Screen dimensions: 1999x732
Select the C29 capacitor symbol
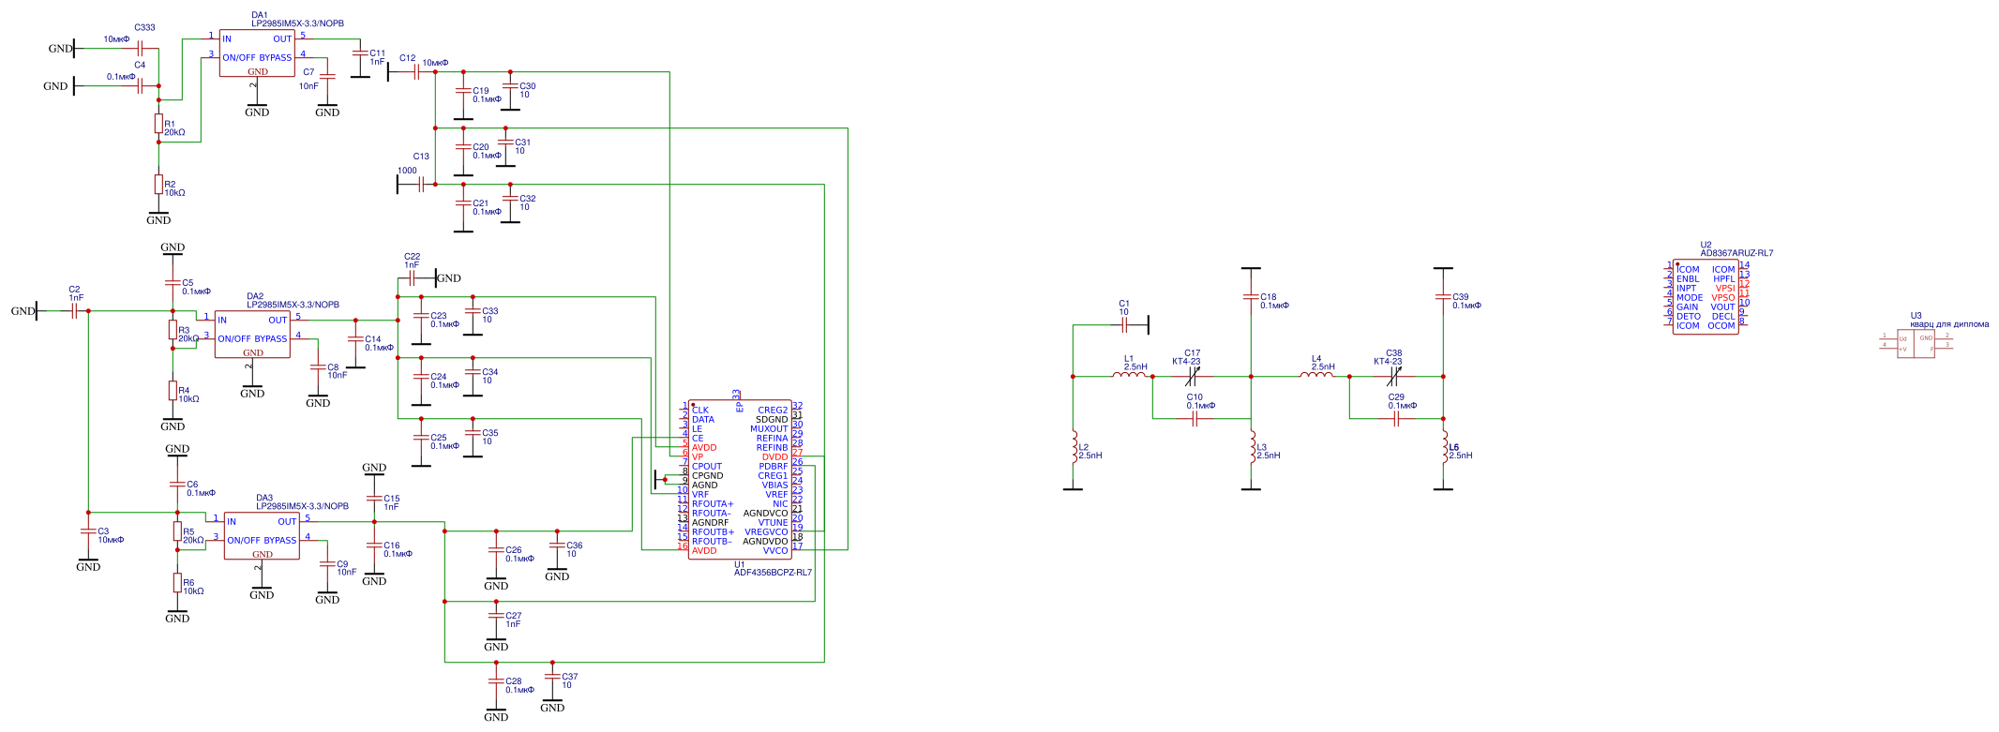[x=1396, y=419]
